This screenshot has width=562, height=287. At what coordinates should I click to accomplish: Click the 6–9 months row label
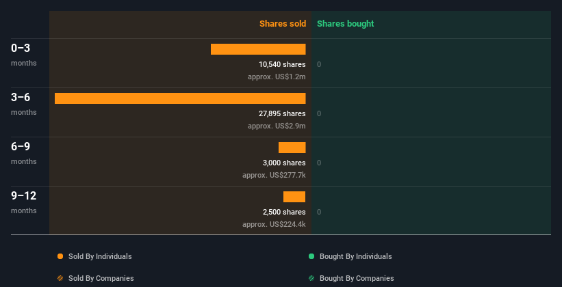[24, 153]
